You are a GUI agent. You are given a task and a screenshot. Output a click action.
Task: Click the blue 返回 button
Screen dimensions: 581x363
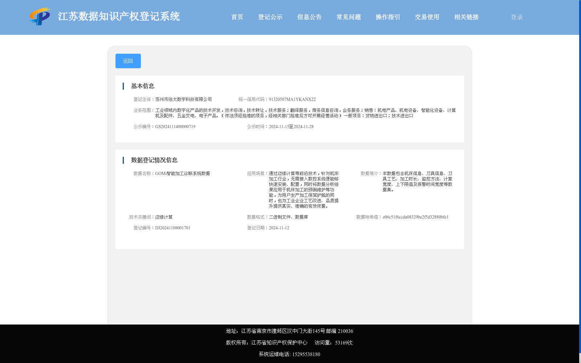[128, 61]
